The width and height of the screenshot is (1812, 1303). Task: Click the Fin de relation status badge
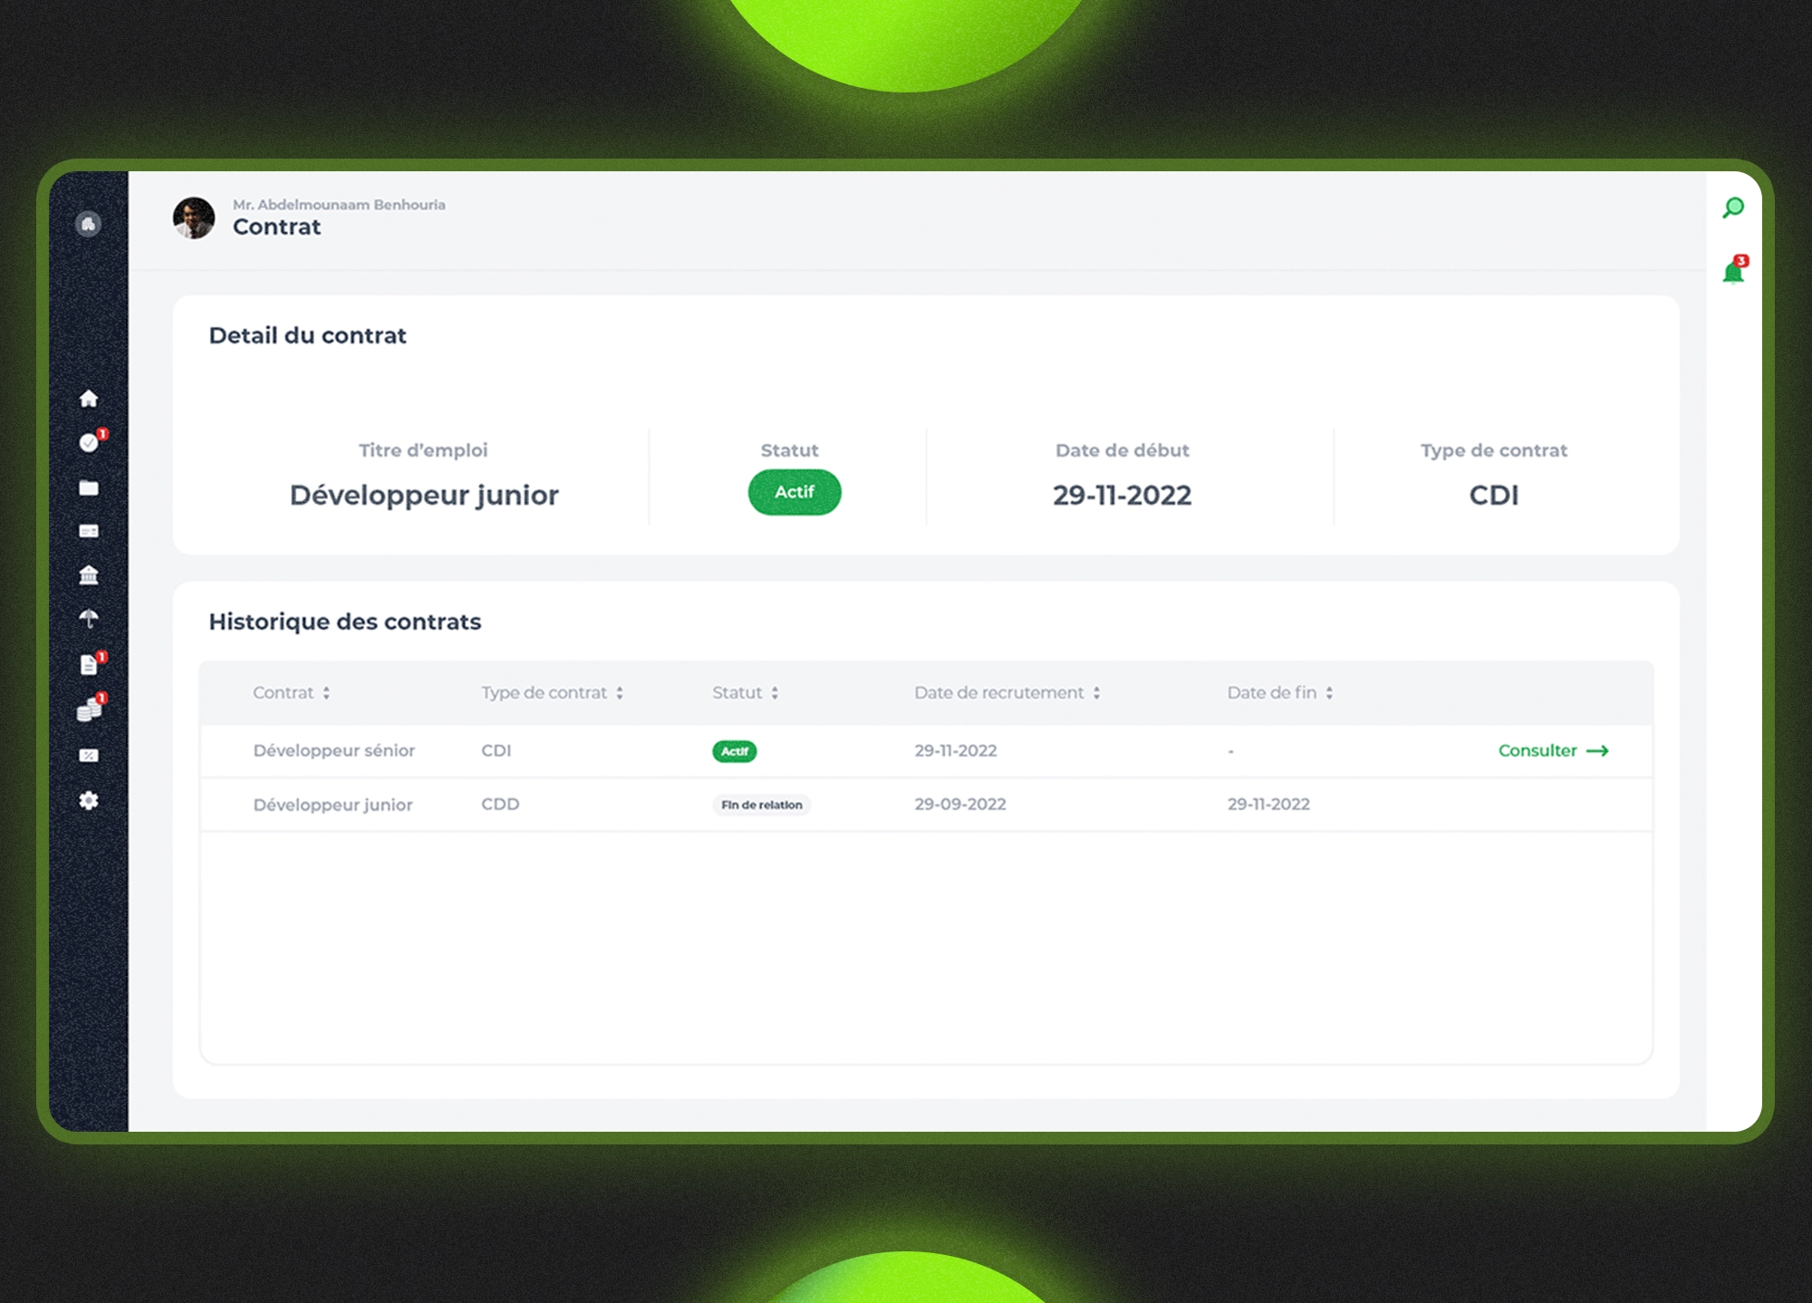[761, 805]
